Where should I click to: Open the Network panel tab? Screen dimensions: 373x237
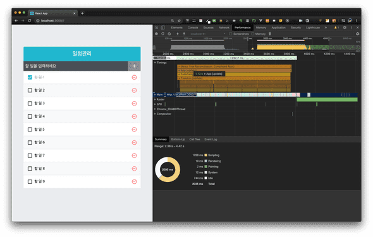[x=224, y=28]
